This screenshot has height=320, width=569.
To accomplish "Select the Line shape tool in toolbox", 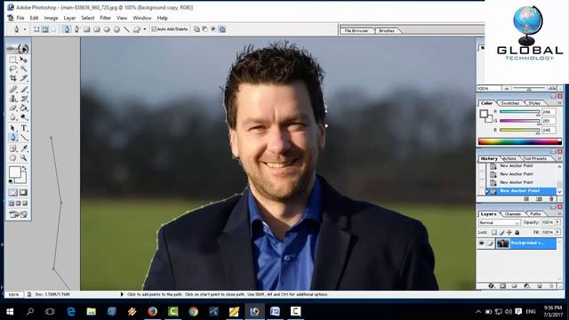I will [x=24, y=138].
